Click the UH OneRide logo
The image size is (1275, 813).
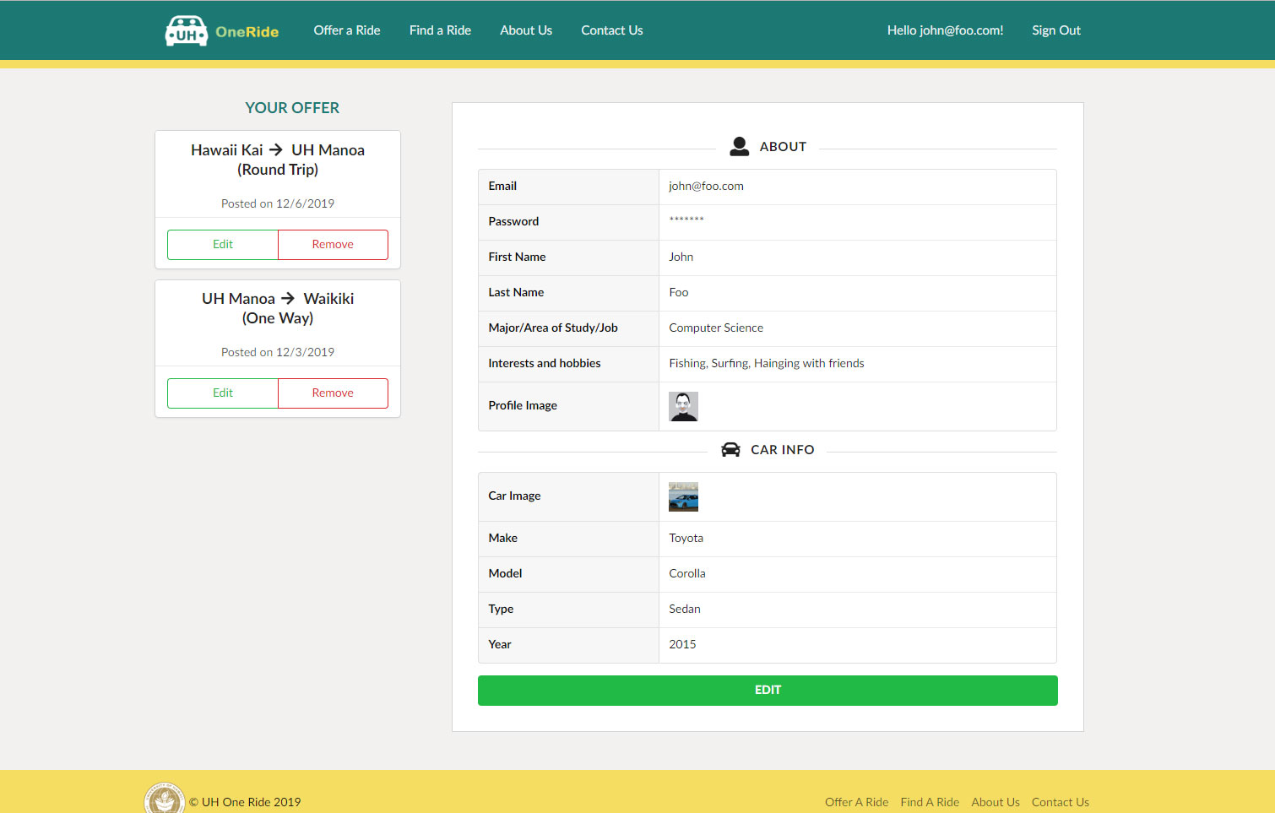click(221, 30)
